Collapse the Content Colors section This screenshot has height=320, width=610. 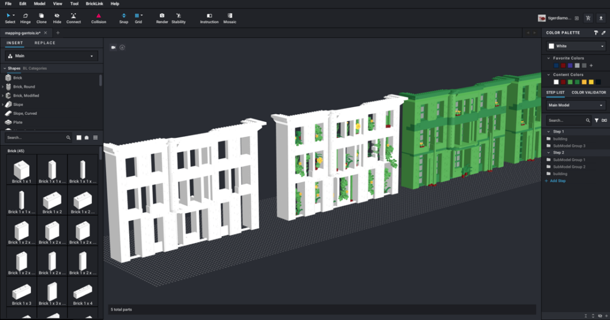[x=549, y=74]
